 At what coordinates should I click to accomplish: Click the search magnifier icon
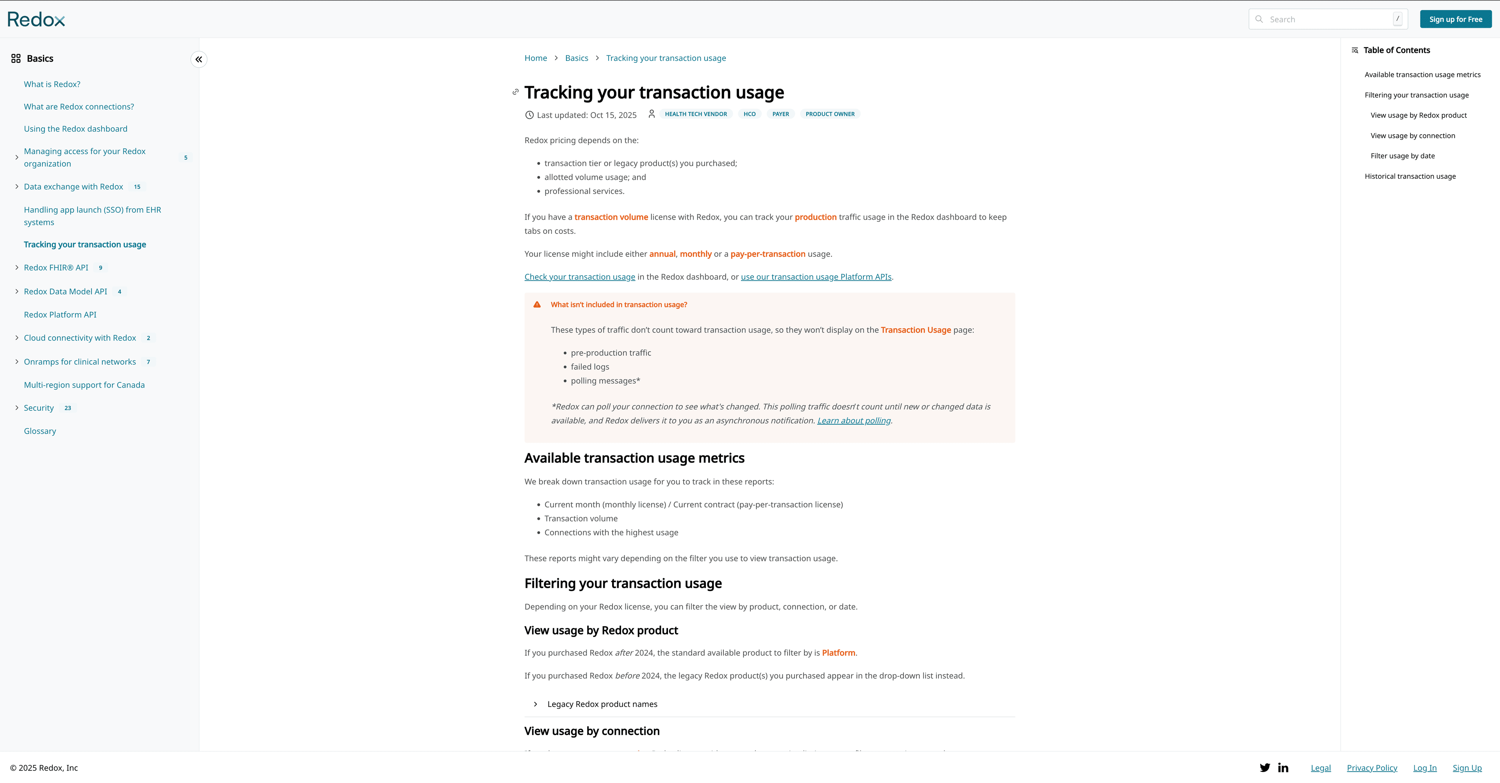coord(1259,19)
